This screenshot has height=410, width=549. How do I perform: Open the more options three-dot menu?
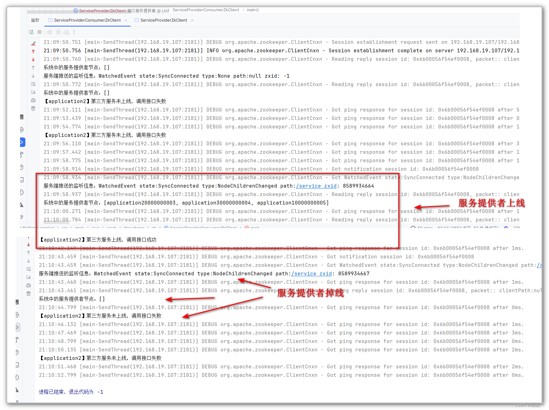74,32
